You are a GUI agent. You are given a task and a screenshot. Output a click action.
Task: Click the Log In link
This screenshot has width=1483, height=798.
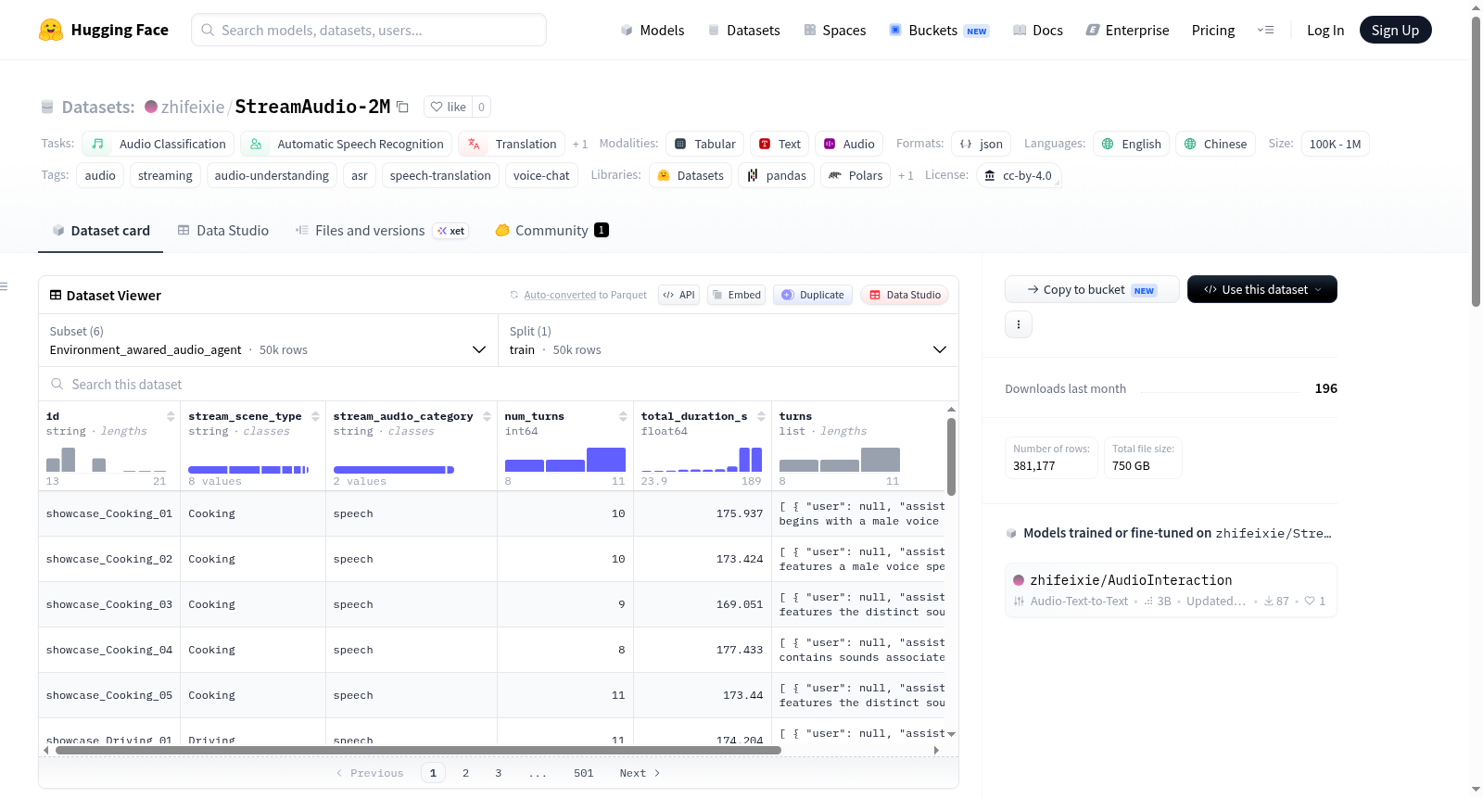point(1325,30)
